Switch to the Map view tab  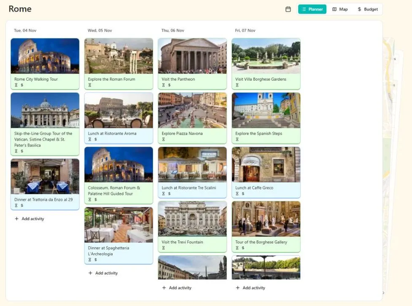tap(340, 9)
